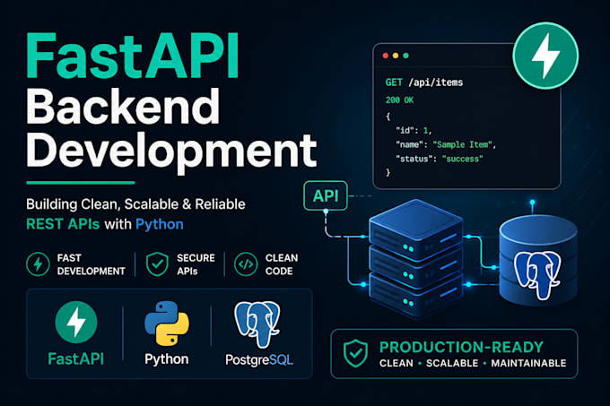Click the word Backend in the title
This screenshot has width=610, height=406.
(123, 107)
